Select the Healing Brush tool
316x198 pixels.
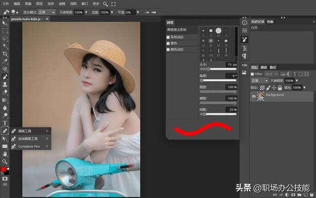[x=5, y=69]
